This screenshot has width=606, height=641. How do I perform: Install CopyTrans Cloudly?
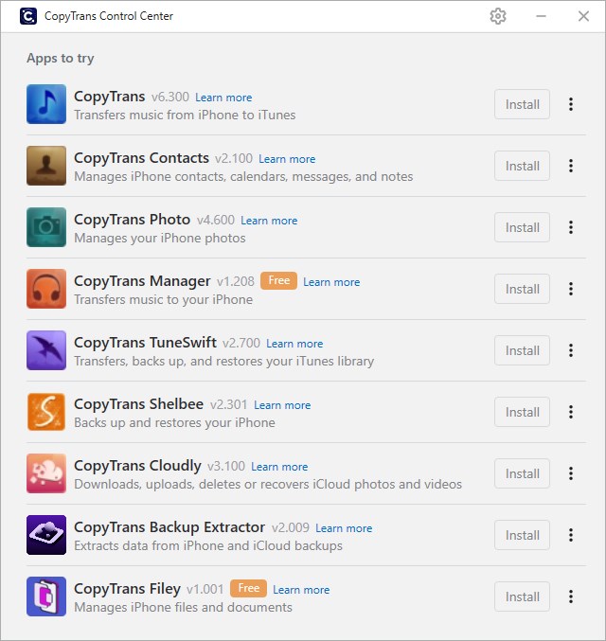pyautogui.click(x=522, y=473)
